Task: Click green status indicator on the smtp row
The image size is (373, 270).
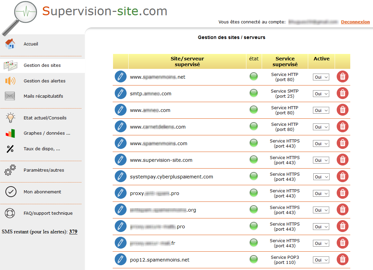Action: [254, 93]
